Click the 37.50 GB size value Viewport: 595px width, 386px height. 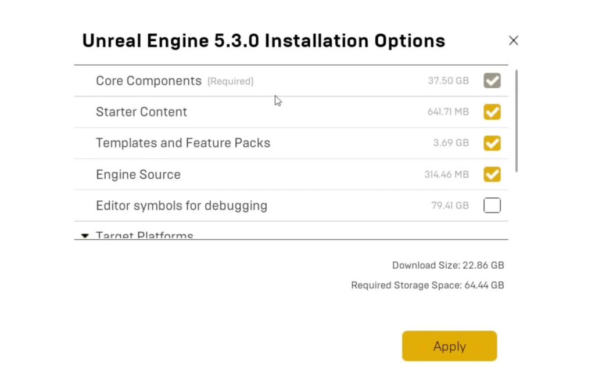click(448, 81)
